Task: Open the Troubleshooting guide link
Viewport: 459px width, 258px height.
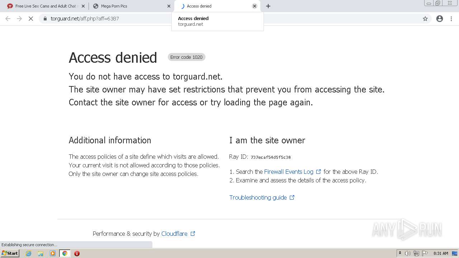Action: (262, 197)
